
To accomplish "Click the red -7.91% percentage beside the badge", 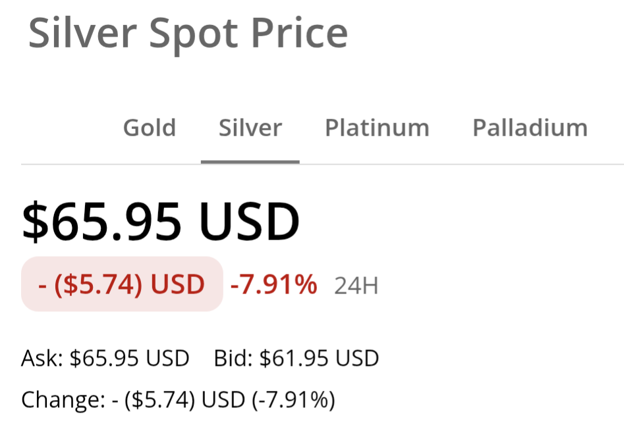I will tap(273, 285).
